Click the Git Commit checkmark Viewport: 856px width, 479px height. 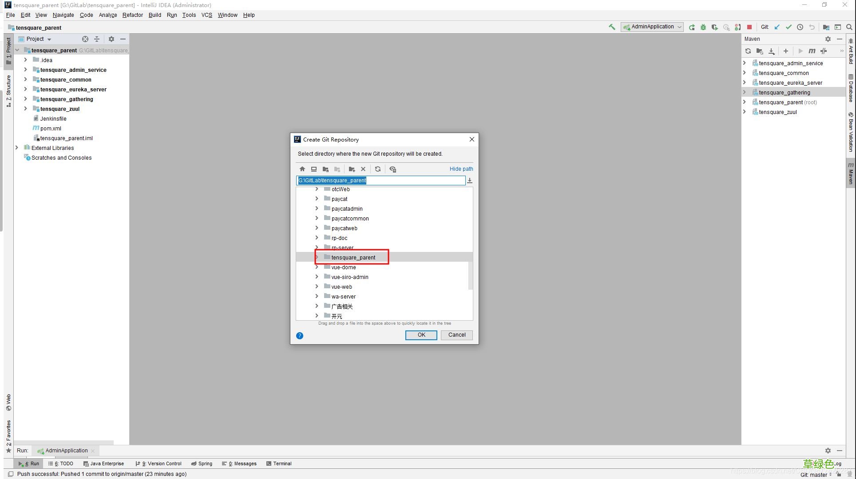pyautogui.click(x=789, y=27)
